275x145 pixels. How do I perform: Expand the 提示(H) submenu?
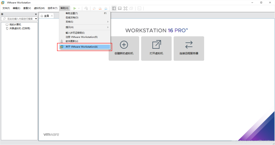click(85, 27)
